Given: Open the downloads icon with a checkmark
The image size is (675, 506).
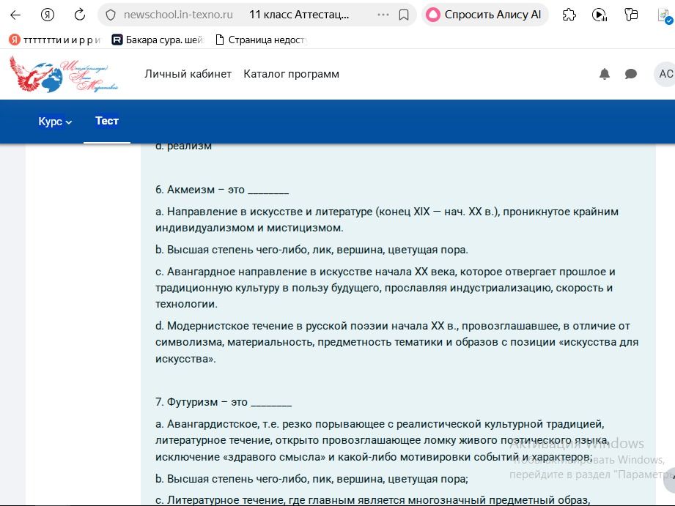Looking at the screenshot, I should [665, 16].
